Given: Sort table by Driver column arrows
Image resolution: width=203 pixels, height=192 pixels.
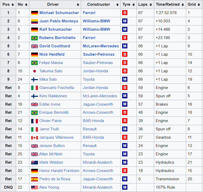Looking at the screenshot, I should click(78, 5).
